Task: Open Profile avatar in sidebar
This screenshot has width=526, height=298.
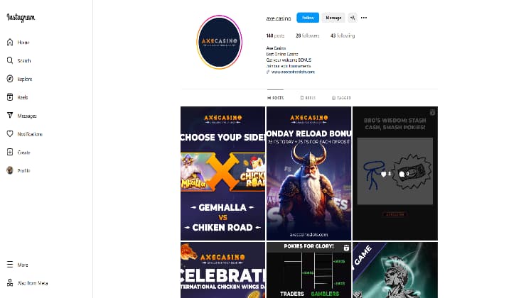Action: [10, 170]
